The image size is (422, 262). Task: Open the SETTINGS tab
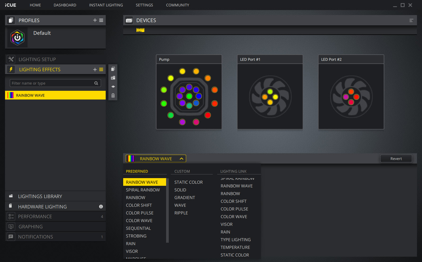point(144,5)
